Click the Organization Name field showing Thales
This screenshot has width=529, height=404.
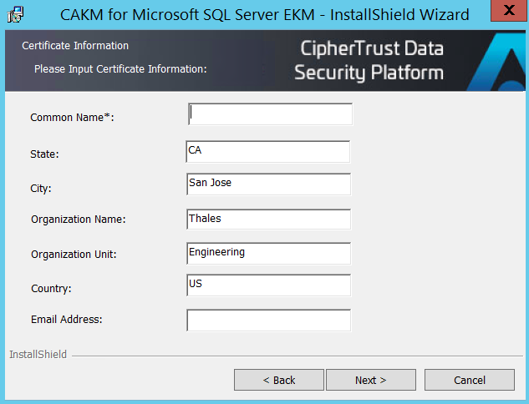point(268,220)
